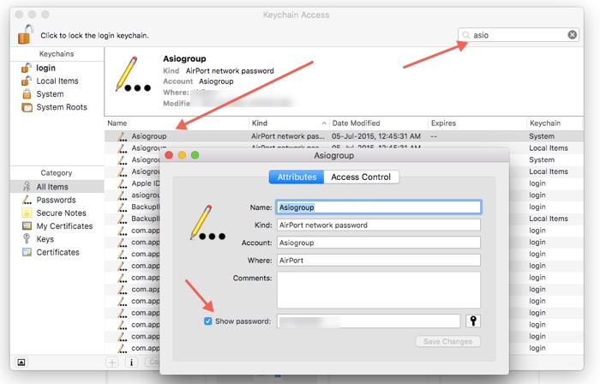Image resolution: width=600 pixels, height=384 pixels.
Task: Sort the list by Name column
Action: coord(177,123)
